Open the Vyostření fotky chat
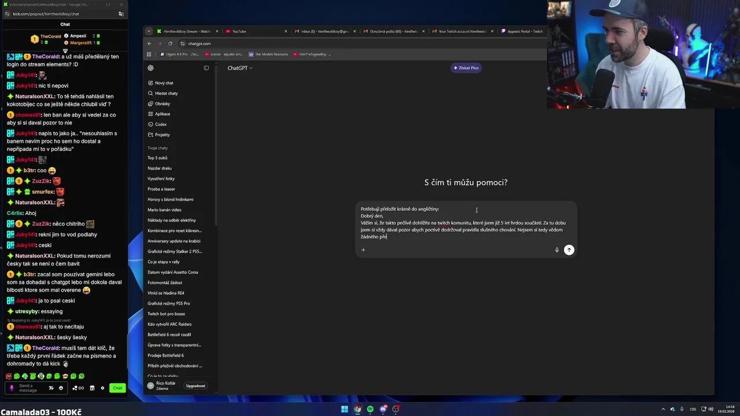This screenshot has width=740, height=416. (x=161, y=179)
